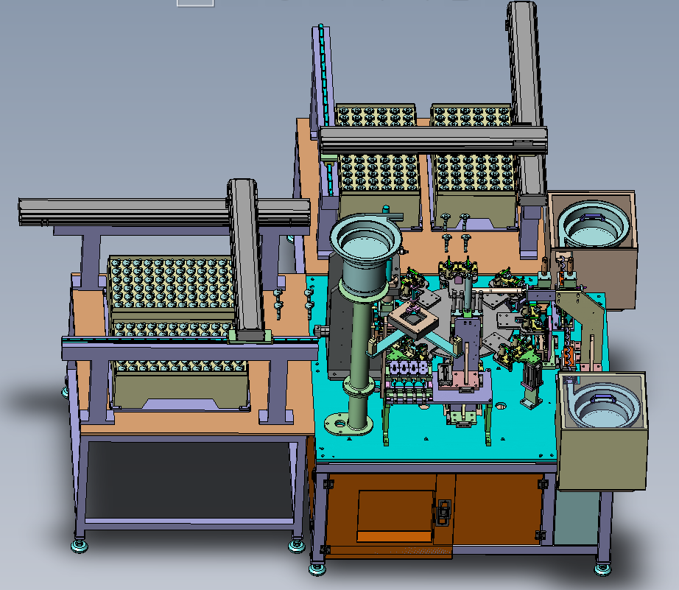Click the green column's base flange
Screen dimensions: 679x590
[x=345, y=425]
